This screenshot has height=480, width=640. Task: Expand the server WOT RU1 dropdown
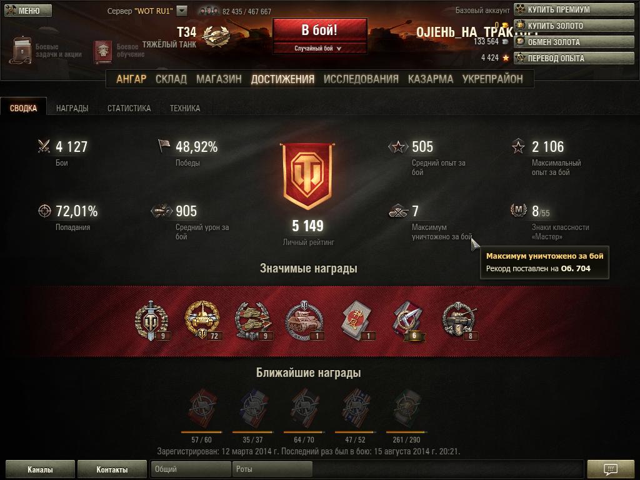point(182,11)
